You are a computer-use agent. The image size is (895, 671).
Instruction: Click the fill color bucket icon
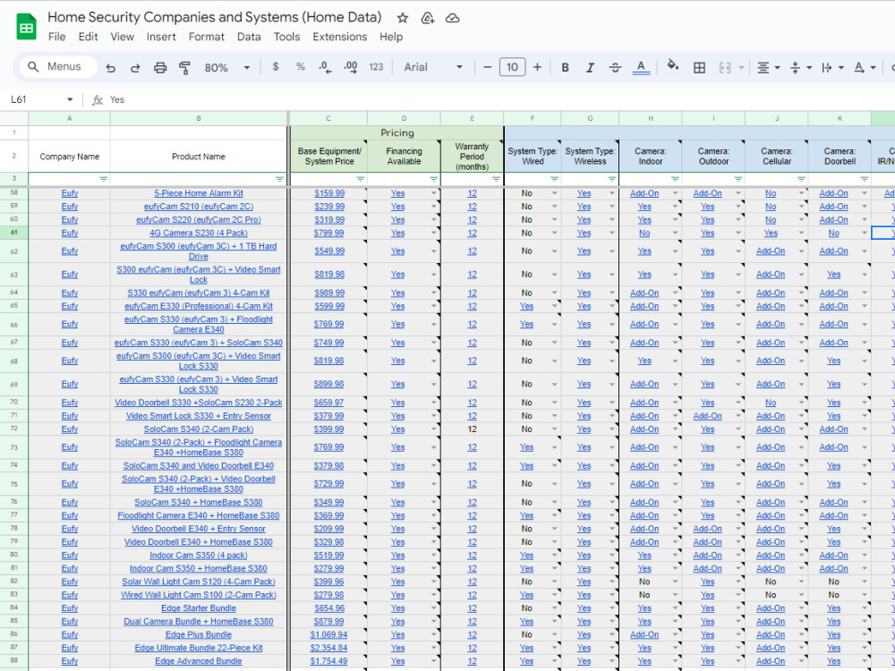[x=673, y=66]
